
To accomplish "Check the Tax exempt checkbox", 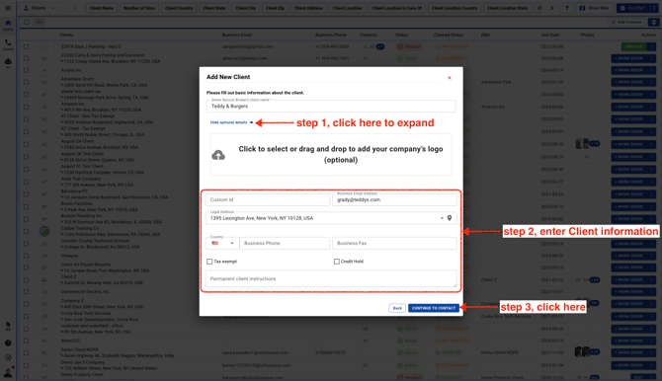I will point(209,262).
